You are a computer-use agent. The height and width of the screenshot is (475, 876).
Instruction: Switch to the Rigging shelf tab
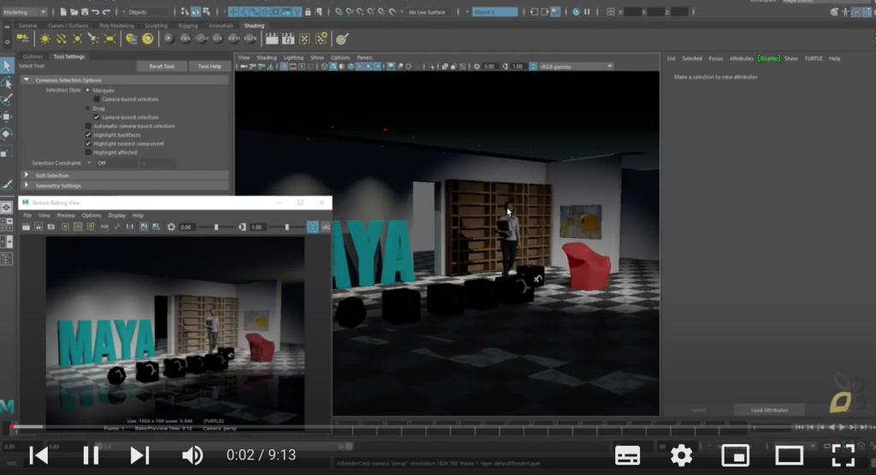click(x=187, y=26)
